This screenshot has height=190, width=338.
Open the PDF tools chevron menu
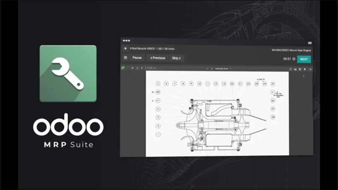pyautogui.click(x=310, y=70)
